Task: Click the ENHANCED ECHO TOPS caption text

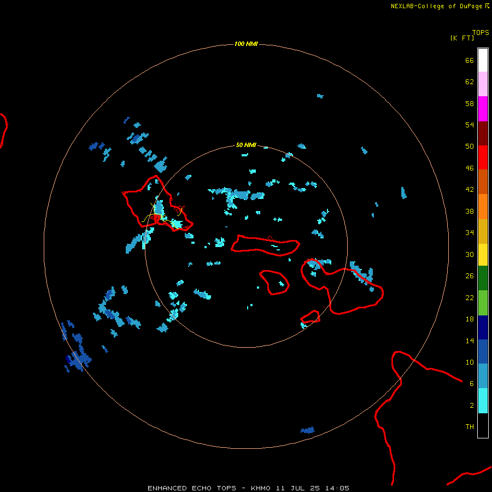Action: click(192, 488)
